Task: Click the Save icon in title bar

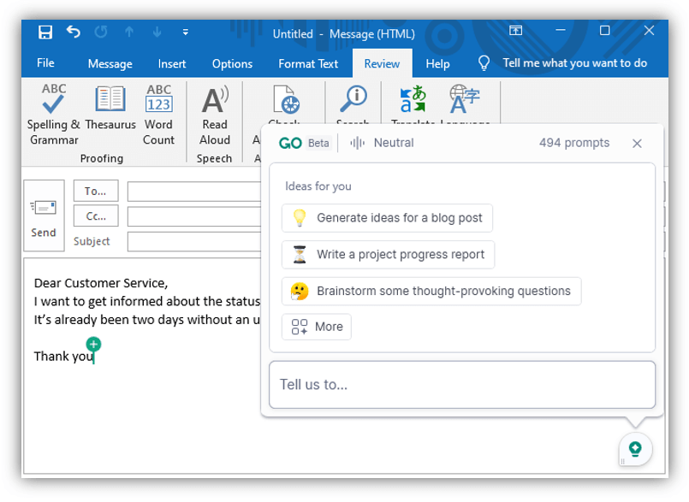Action: [x=45, y=32]
